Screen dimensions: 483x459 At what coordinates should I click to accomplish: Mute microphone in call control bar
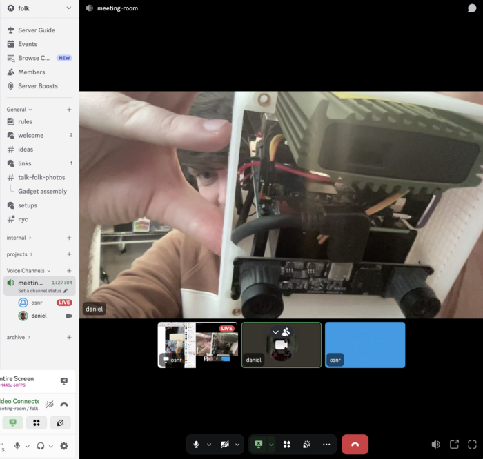tap(197, 445)
